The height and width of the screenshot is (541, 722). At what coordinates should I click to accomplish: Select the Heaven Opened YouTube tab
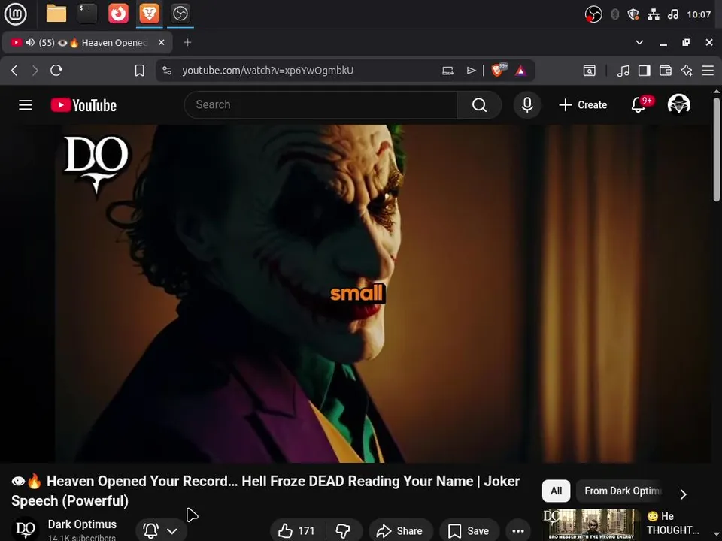[87, 43]
